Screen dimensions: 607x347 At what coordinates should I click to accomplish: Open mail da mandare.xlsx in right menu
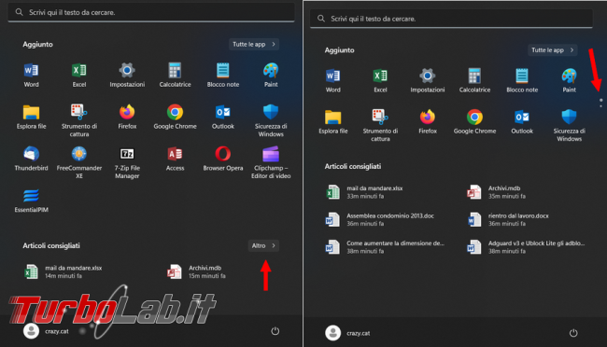pos(365,192)
